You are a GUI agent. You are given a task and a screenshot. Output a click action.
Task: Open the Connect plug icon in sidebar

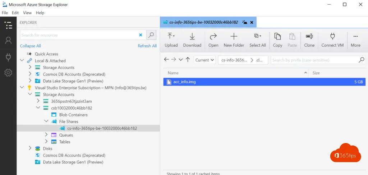[x=8, y=57]
